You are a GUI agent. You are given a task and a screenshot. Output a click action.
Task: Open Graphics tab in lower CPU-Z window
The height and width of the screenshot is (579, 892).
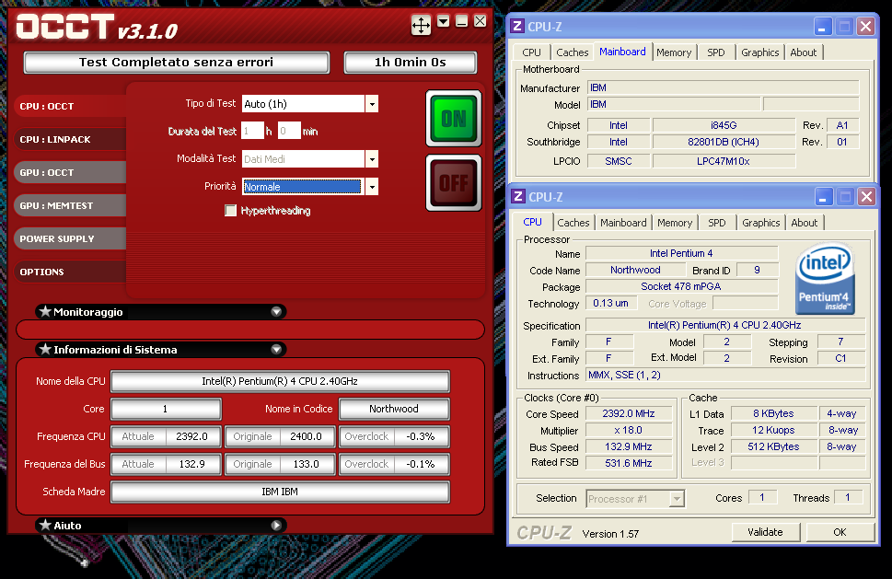coord(761,223)
